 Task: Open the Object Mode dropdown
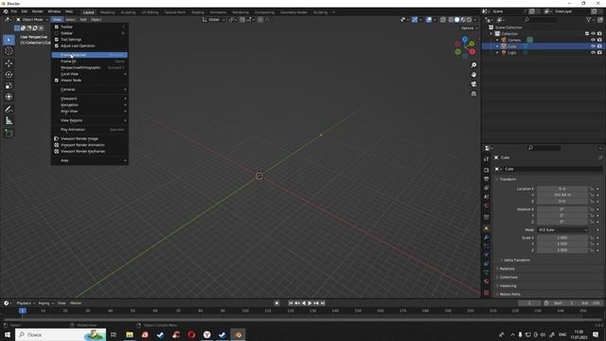click(x=31, y=19)
